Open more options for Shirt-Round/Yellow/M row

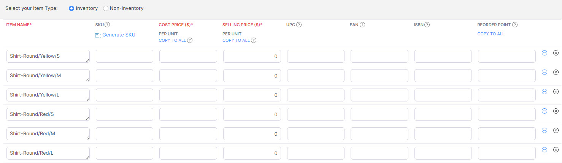(545, 72)
